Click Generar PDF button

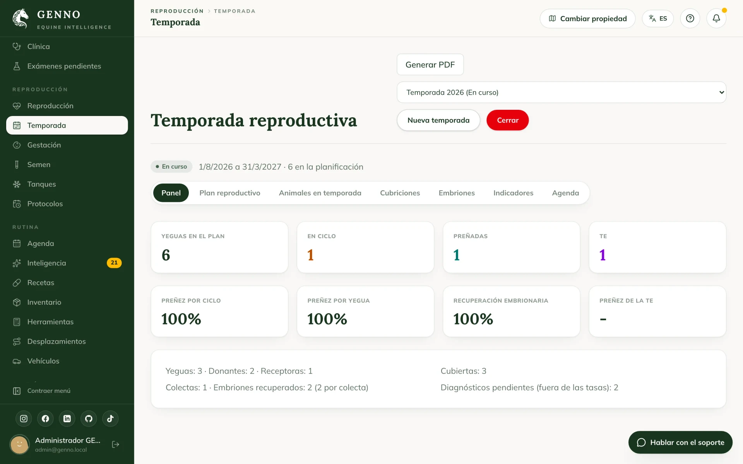tap(430, 65)
